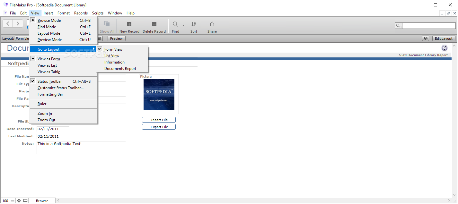Create a New Record

coord(129,24)
